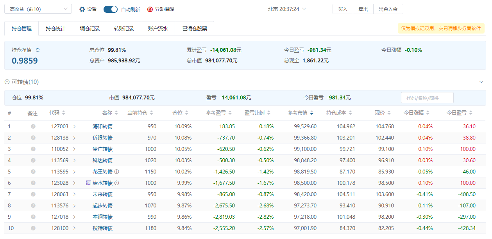Expand the 北京 time zone dropdown
Image resolution: width=492 pixels, height=239 pixels.
(304, 9)
